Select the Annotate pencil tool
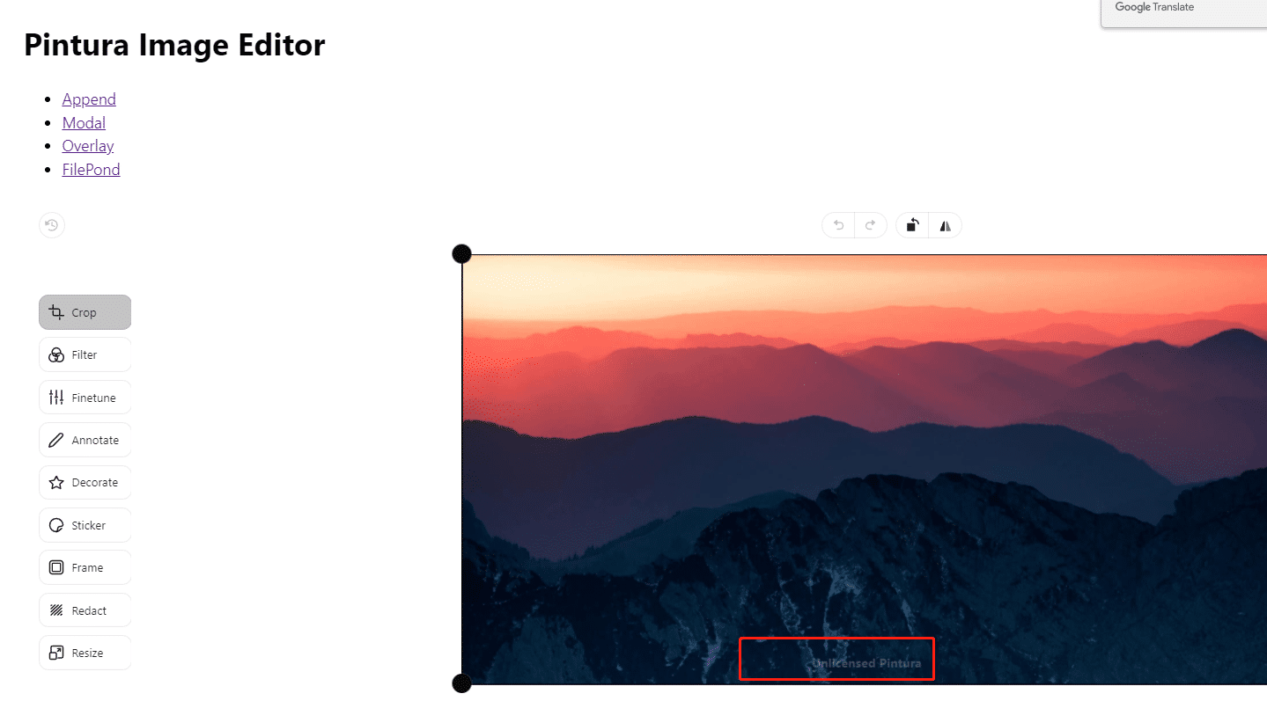 point(85,440)
